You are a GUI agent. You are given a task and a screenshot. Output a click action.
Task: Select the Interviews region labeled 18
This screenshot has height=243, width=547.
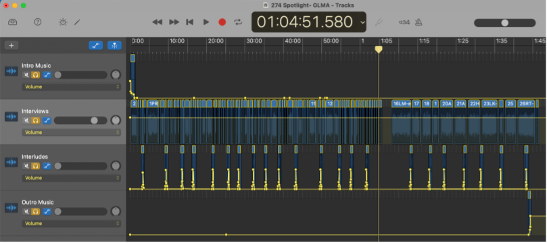tap(426, 122)
